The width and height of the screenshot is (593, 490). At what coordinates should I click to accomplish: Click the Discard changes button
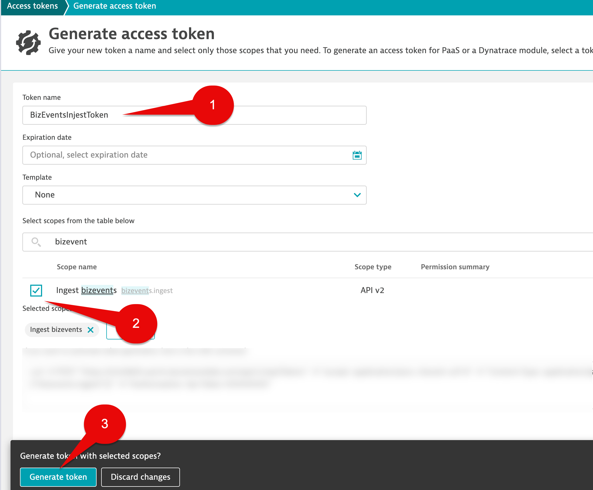(x=141, y=477)
